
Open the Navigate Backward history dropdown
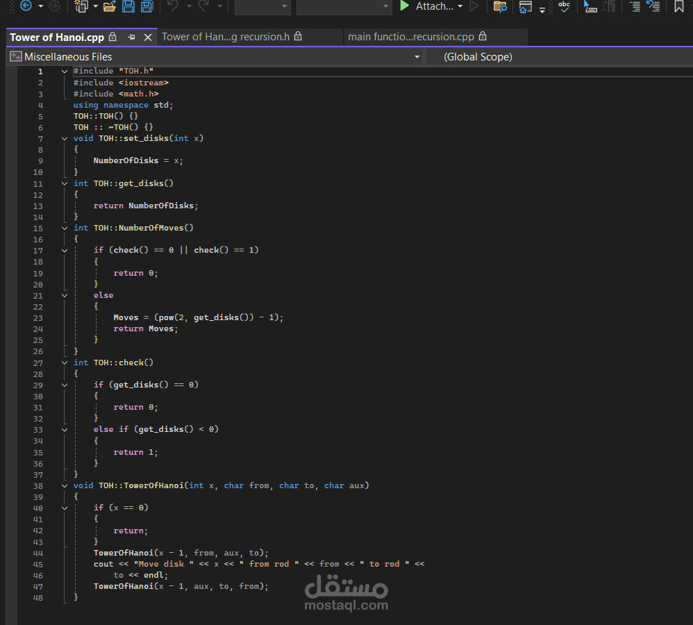coord(41,6)
